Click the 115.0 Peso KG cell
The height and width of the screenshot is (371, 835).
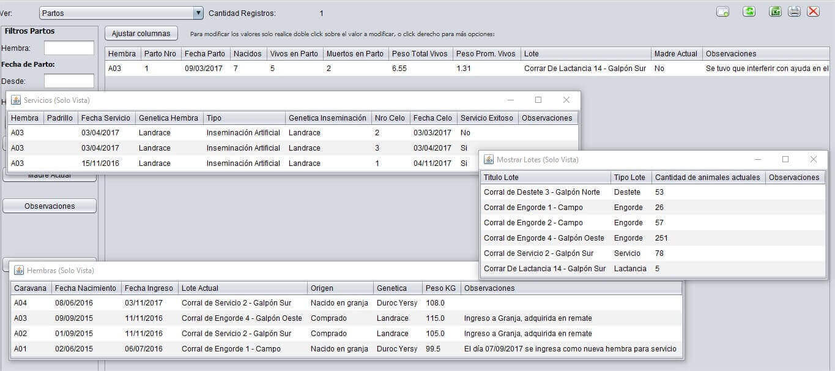(441, 318)
